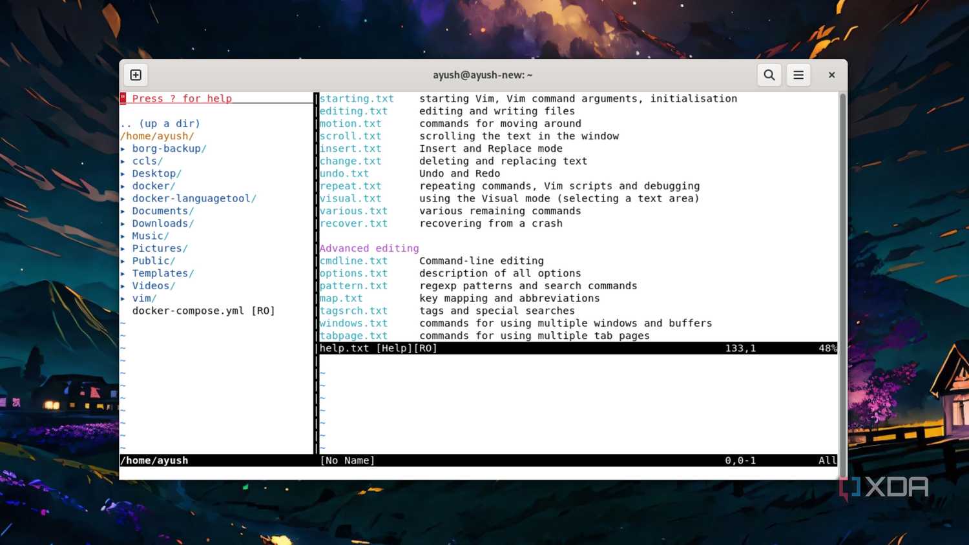Select the docker-compose.yml file entry
Viewport: 969px width, 545px height.
[x=203, y=311]
